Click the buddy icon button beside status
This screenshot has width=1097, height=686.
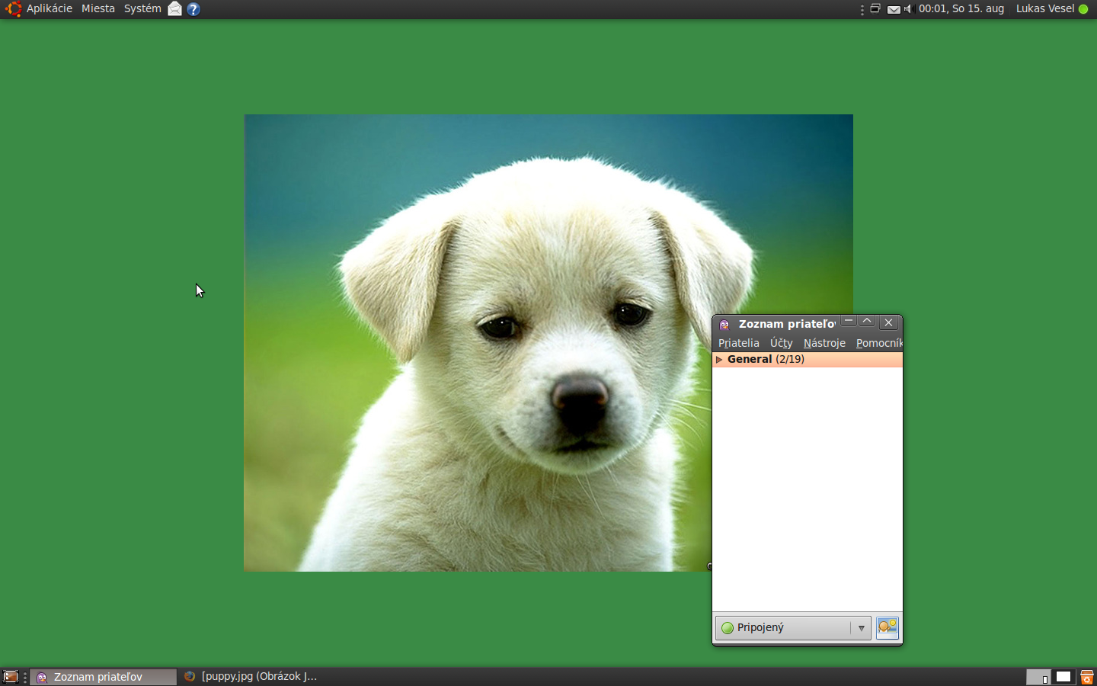click(x=888, y=627)
